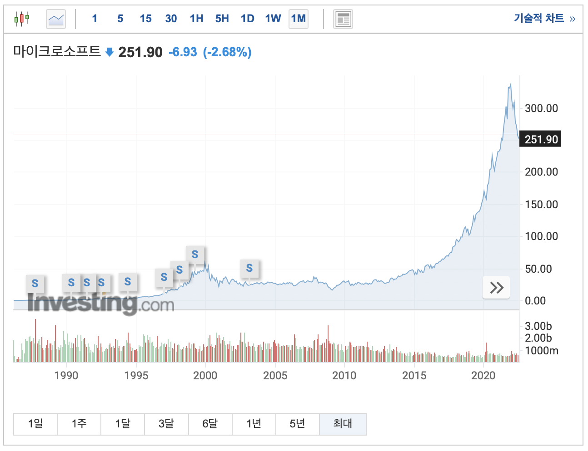The image size is (588, 451).
Task: Open the 기술적 차트 link
Action: (x=544, y=19)
